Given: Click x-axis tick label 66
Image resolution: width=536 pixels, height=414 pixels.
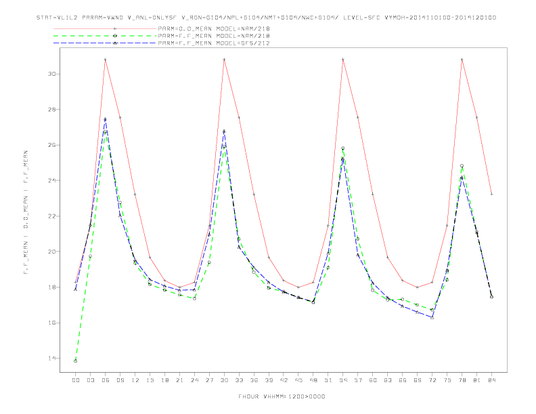Looking at the screenshot, I should (403, 380).
